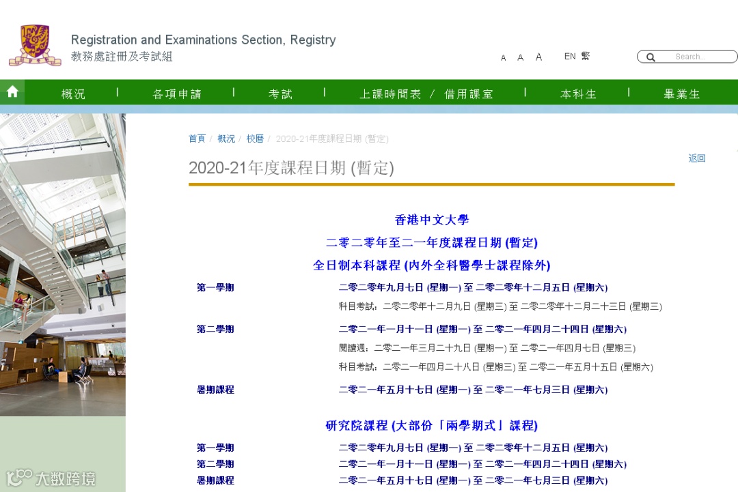Click the 科目考試 April to May dates line
Viewport: 738px width, 492px height.
(496, 367)
